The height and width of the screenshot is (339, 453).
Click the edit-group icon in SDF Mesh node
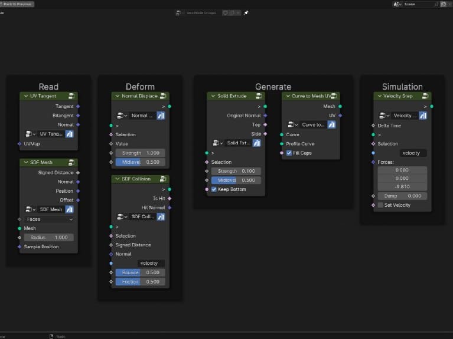(x=69, y=209)
